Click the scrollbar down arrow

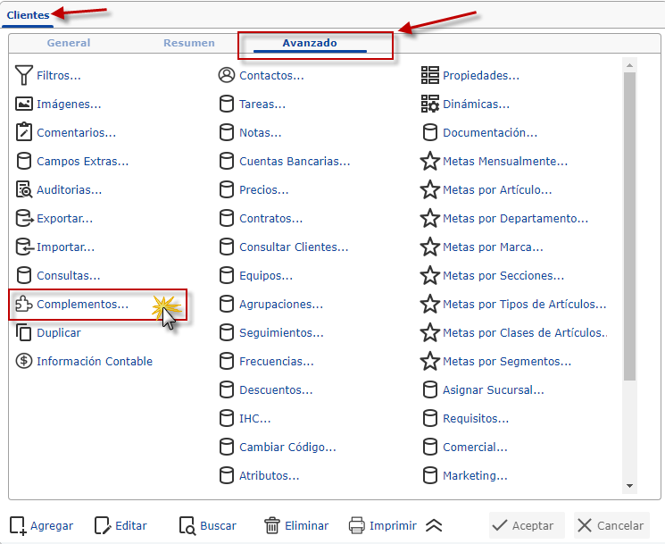point(629,486)
